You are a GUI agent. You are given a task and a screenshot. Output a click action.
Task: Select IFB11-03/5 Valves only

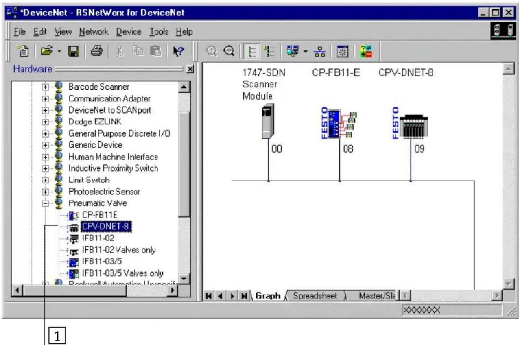coord(123,273)
